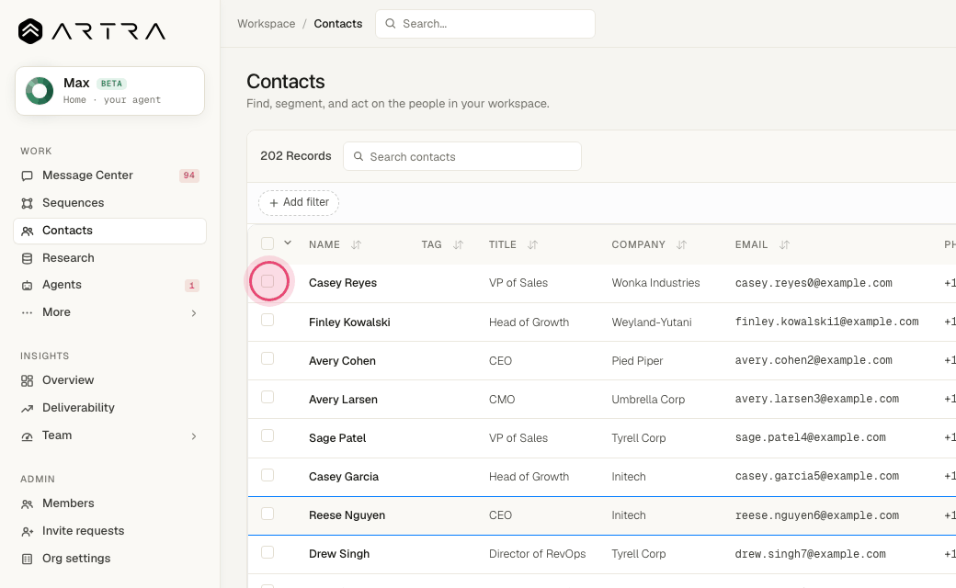This screenshot has height=588, width=956.
Task: Check the Drew Singh row checkbox
Action: coord(267,552)
